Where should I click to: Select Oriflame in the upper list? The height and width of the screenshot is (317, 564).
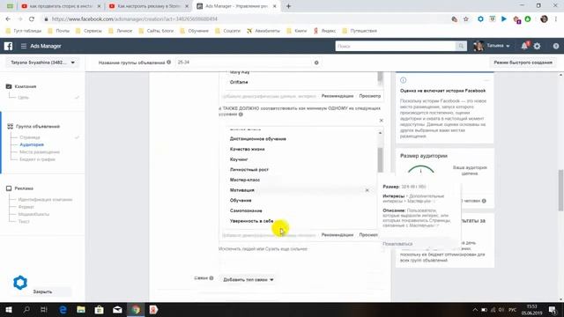coord(239,82)
